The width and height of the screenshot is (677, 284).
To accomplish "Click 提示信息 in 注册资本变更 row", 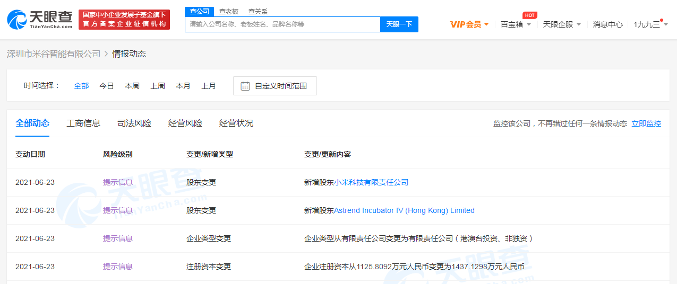I will (118, 267).
